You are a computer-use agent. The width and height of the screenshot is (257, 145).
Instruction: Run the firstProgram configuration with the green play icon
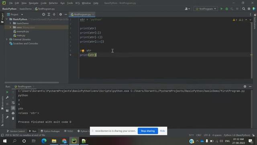[x=221, y=9]
